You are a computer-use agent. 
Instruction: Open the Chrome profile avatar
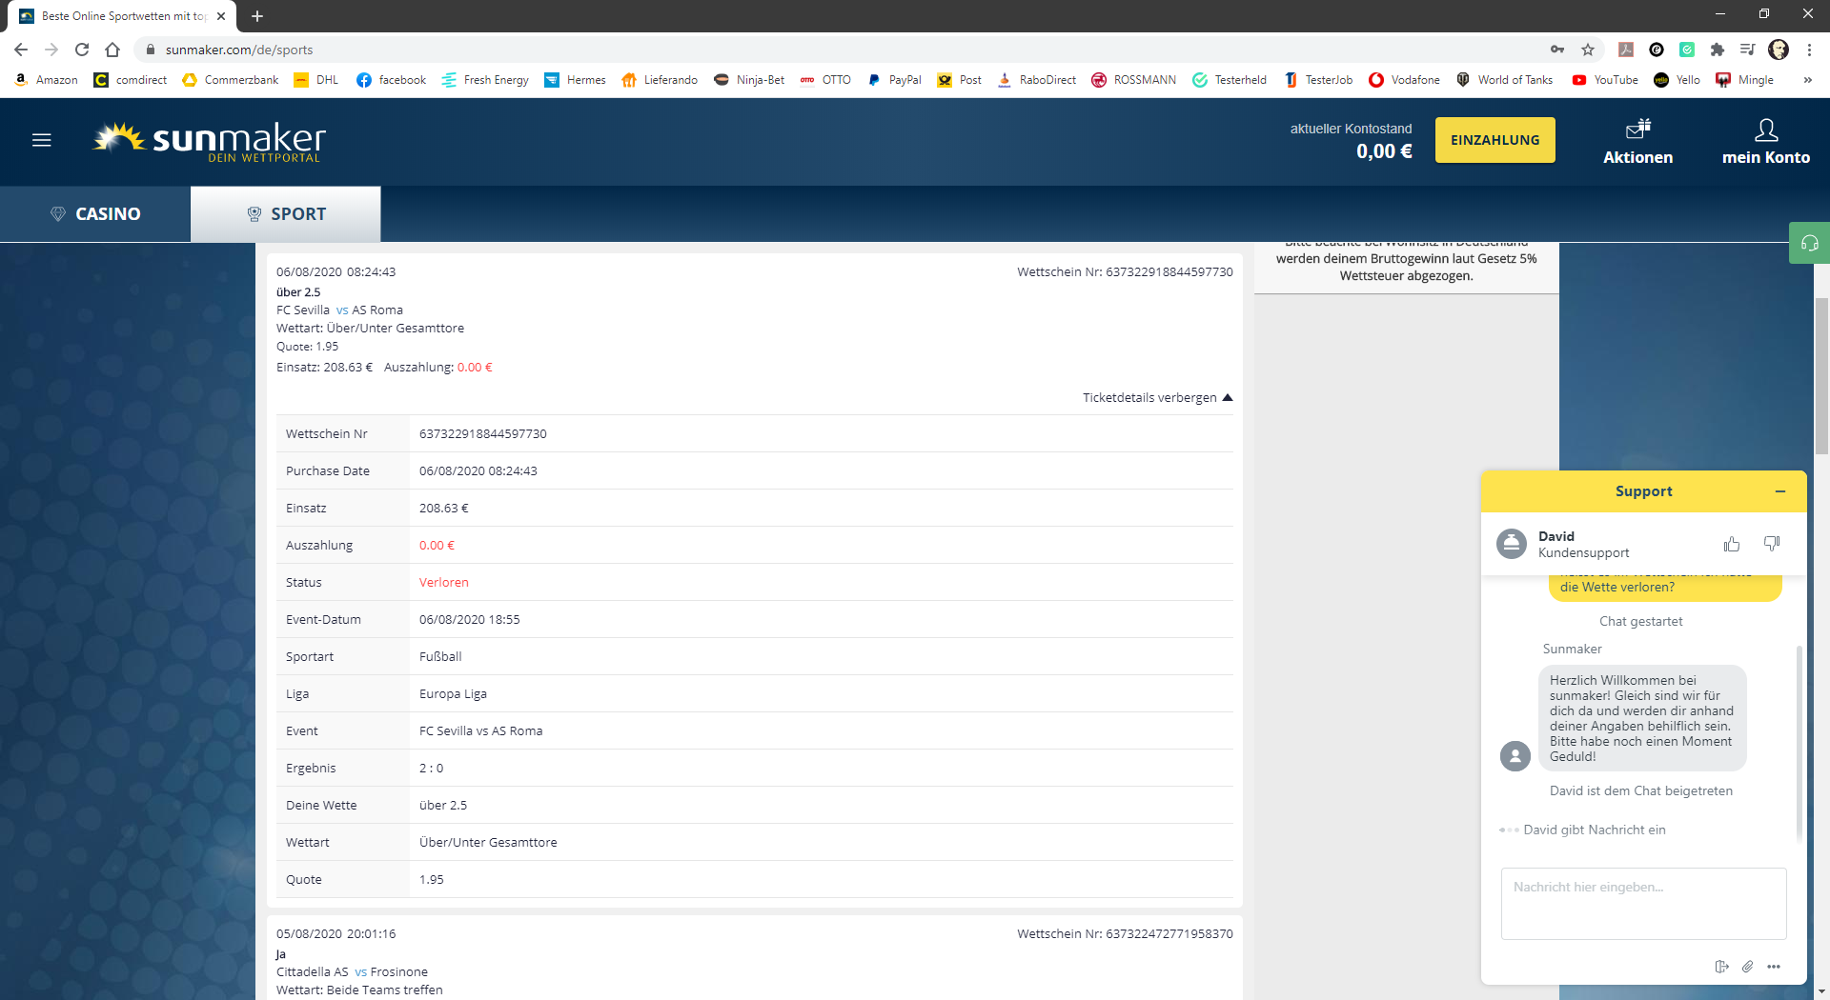[x=1779, y=50]
